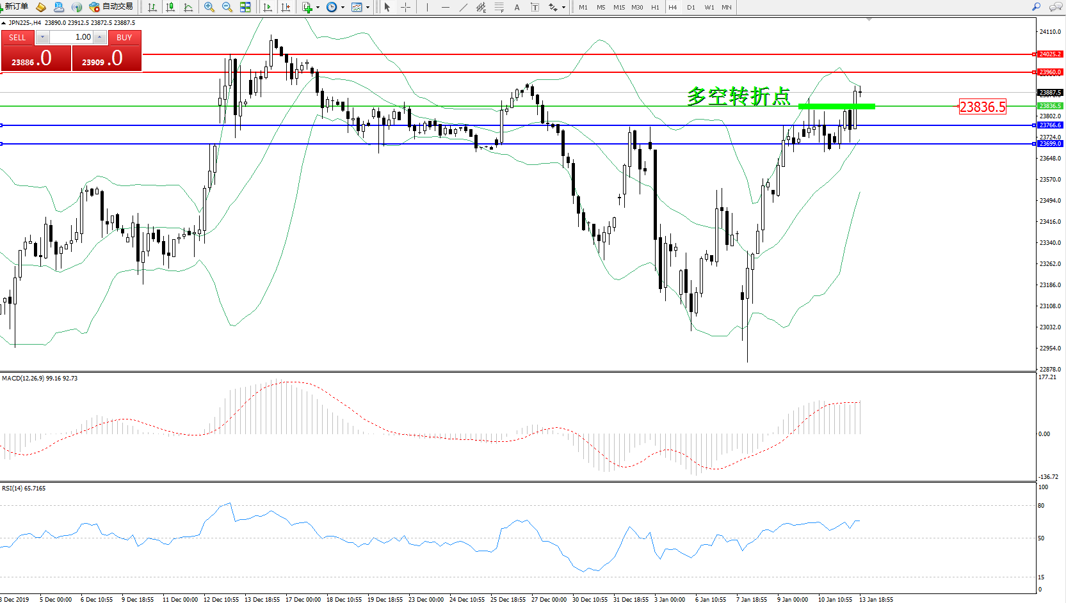Increase lot volume with the up arrow
Viewport: 1066px width, 603px height.
pyautogui.click(x=100, y=37)
